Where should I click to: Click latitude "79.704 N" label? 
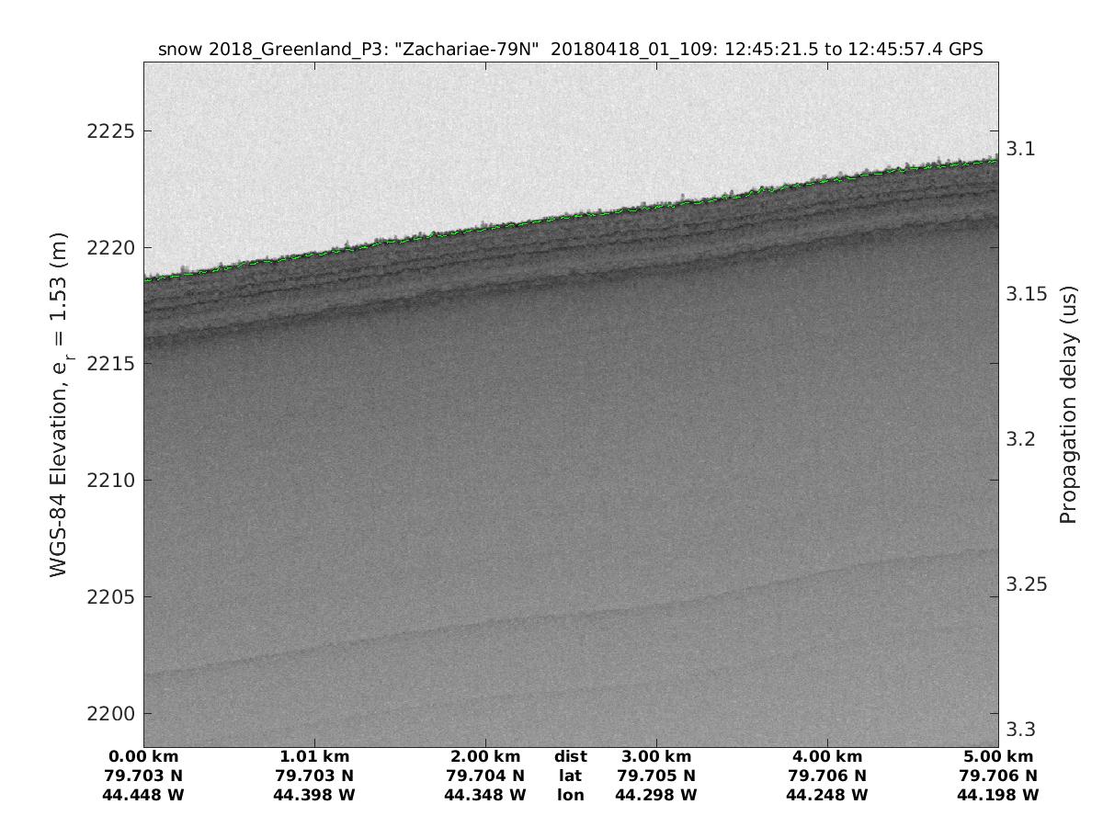[485, 776]
